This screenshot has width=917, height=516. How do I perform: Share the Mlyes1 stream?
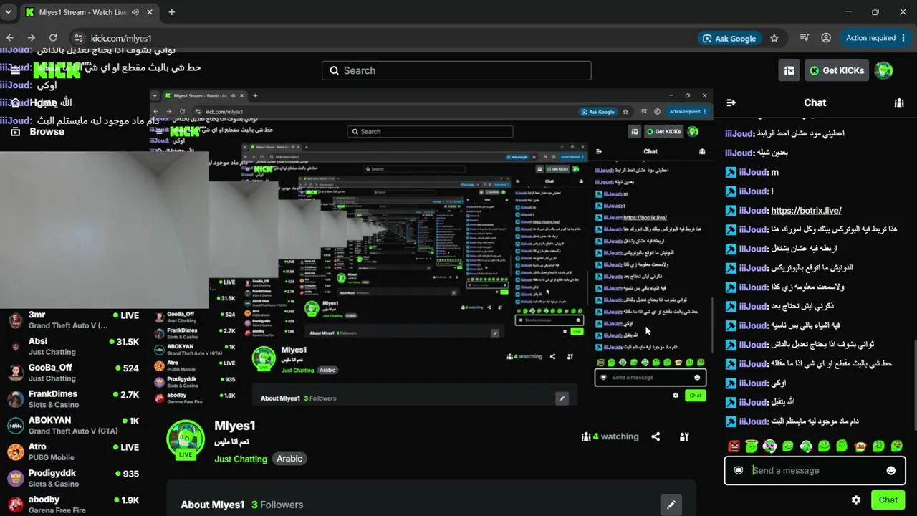656,436
